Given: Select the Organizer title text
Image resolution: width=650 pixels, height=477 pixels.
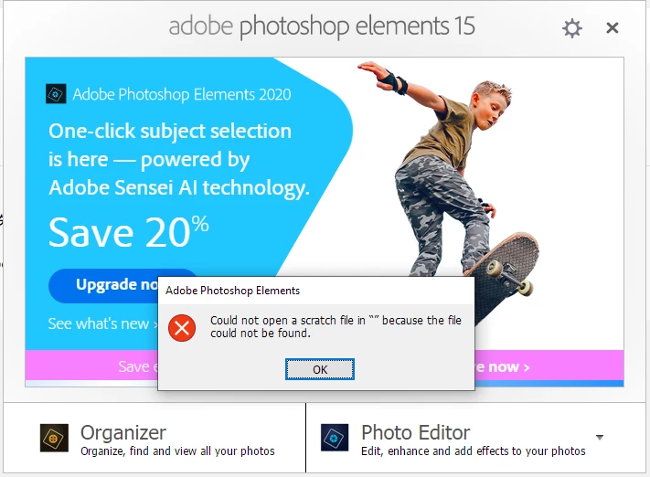Looking at the screenshot, I should (123, 432).
